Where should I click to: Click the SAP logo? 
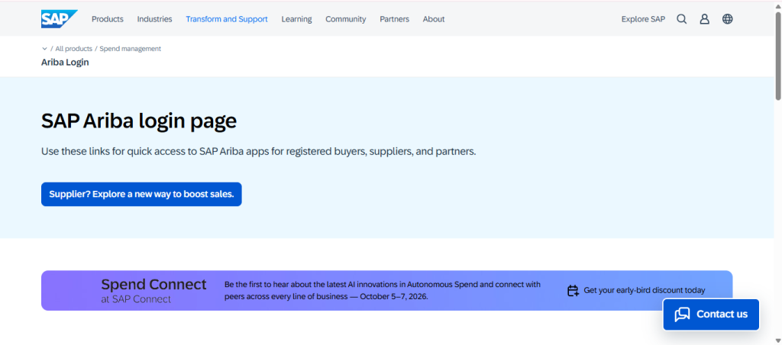click(60, 19)
